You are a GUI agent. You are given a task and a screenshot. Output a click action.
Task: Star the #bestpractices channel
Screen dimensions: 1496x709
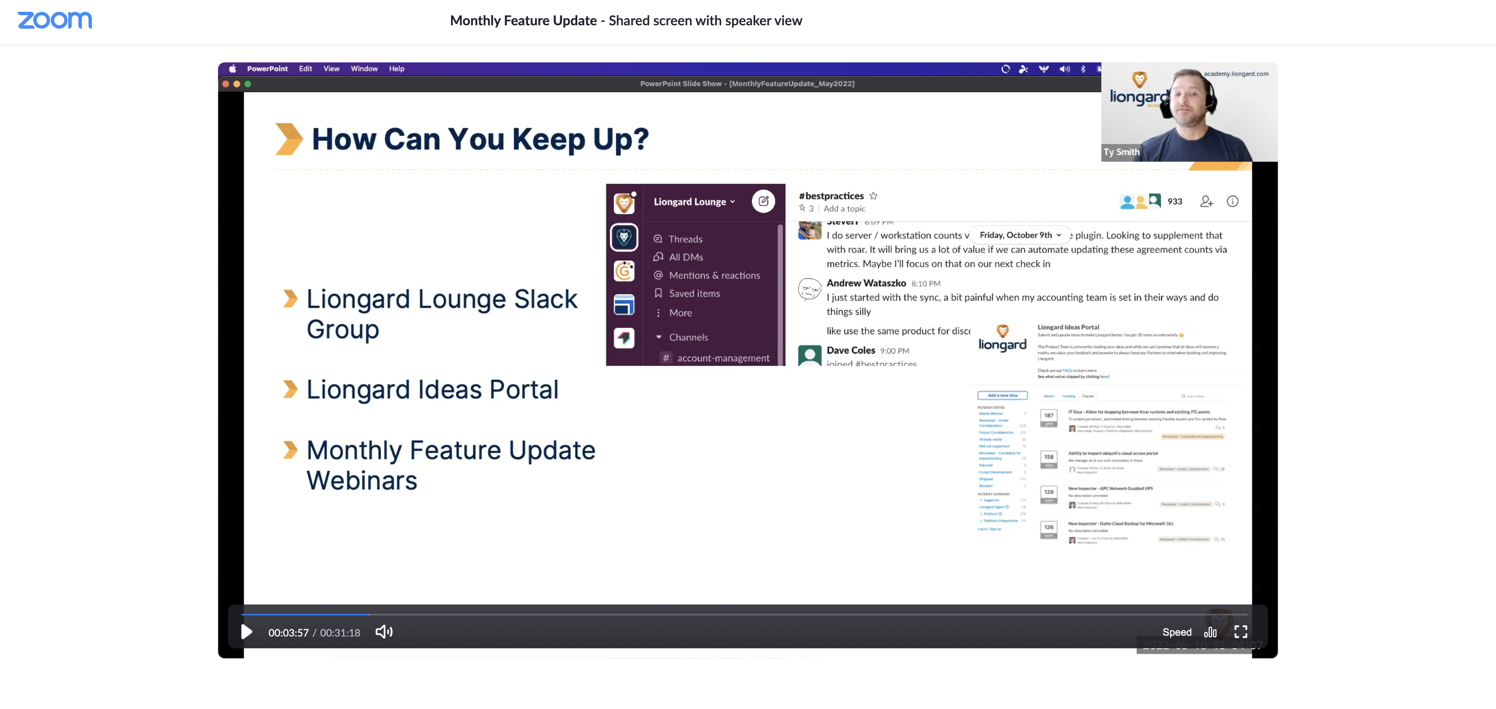(873, 196)
